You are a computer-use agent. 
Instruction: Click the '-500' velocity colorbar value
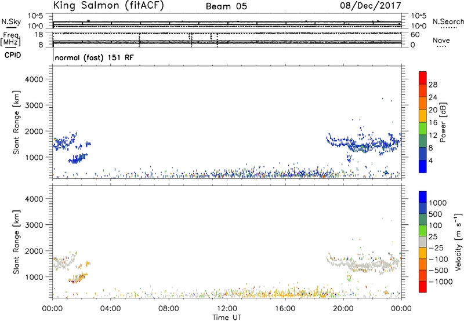pyautogui.click(x=438, y=271)
